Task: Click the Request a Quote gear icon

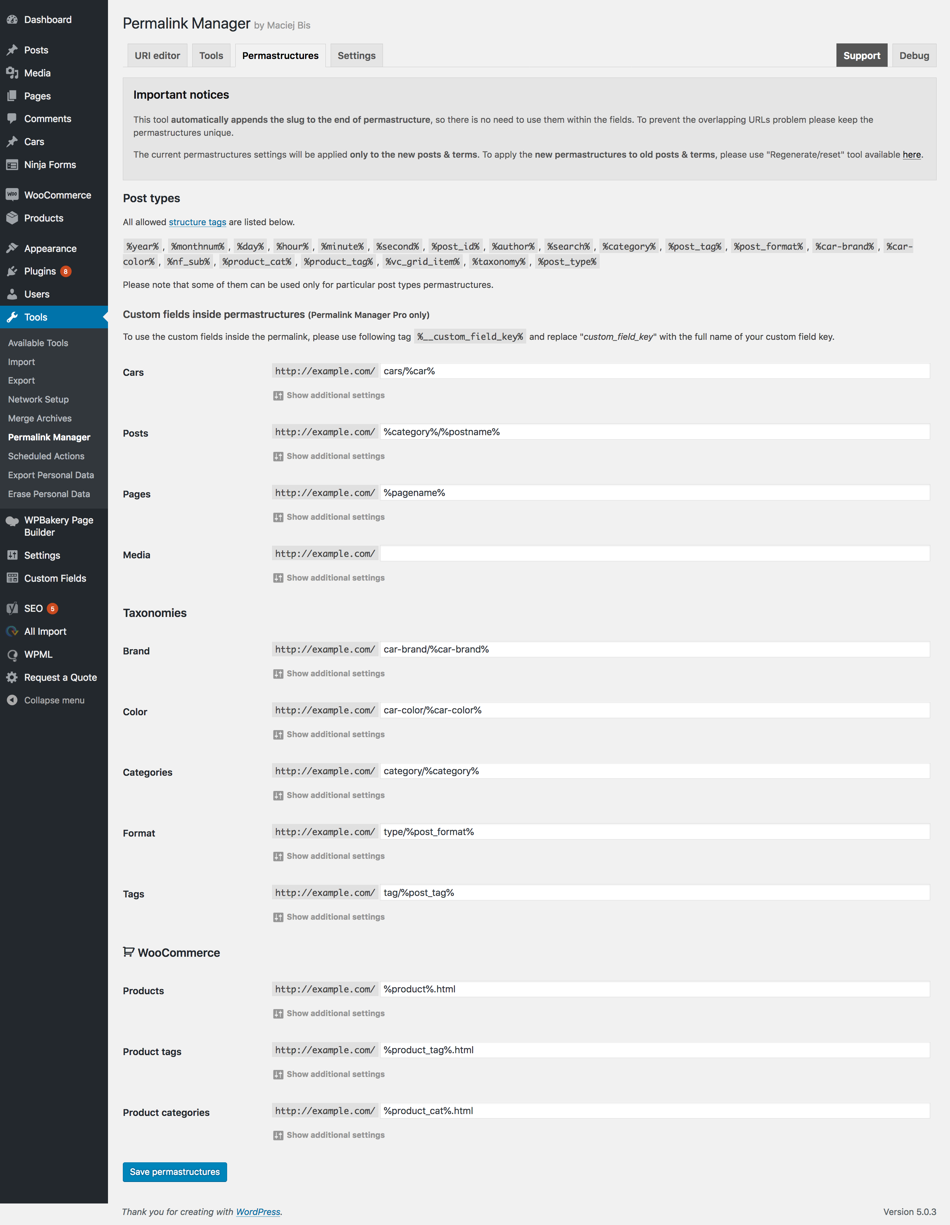Action: point(12,677)
